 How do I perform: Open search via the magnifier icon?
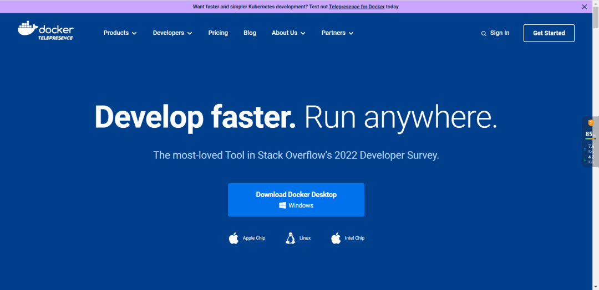click(484, 34)
